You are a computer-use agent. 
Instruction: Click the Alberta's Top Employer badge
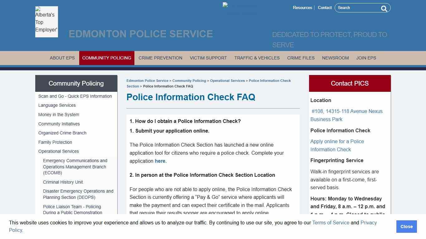[x=46, y=22]
